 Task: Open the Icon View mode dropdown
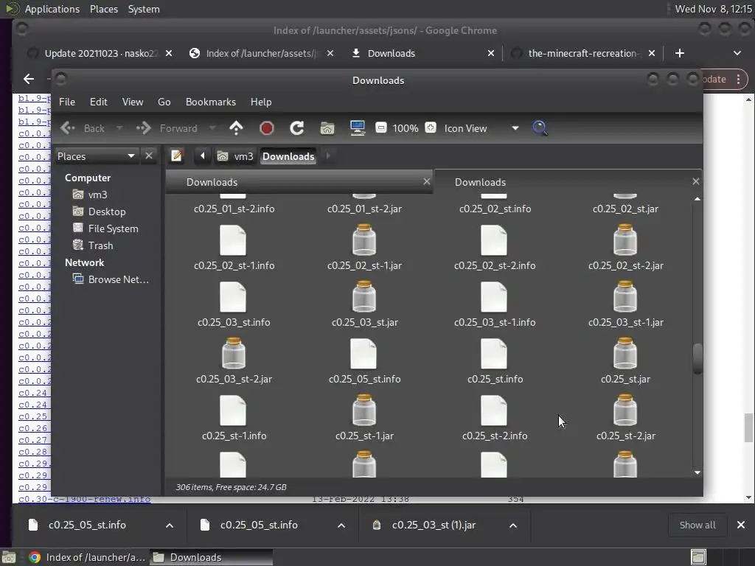point(515,128)
